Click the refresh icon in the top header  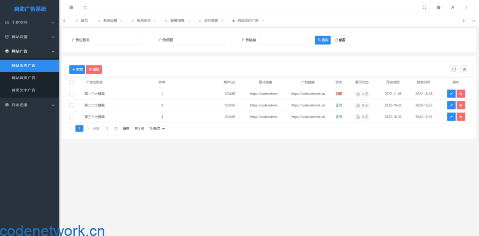(85, 7)
